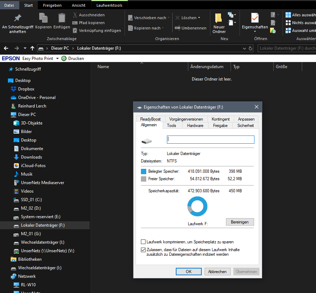Click Nichts auswählen in ribbon

coord(300,23)
